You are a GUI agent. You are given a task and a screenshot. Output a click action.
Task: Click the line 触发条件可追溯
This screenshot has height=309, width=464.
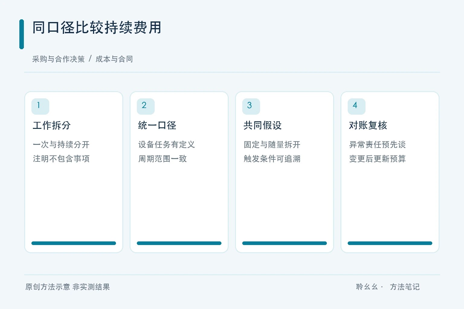[272, 159]
